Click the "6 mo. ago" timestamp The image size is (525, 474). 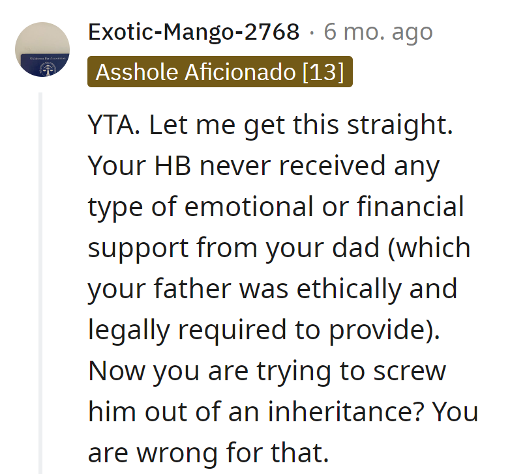click(378, 31)
